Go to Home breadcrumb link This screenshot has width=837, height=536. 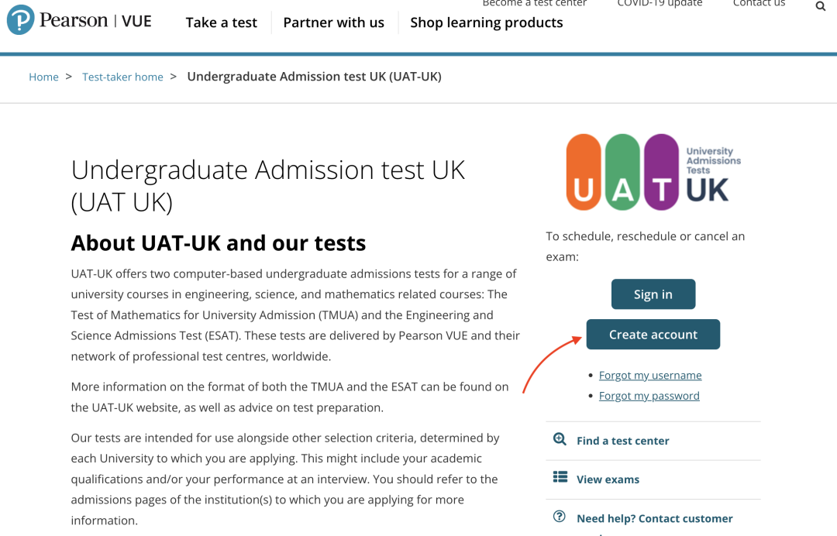click(x=43, y=77)
